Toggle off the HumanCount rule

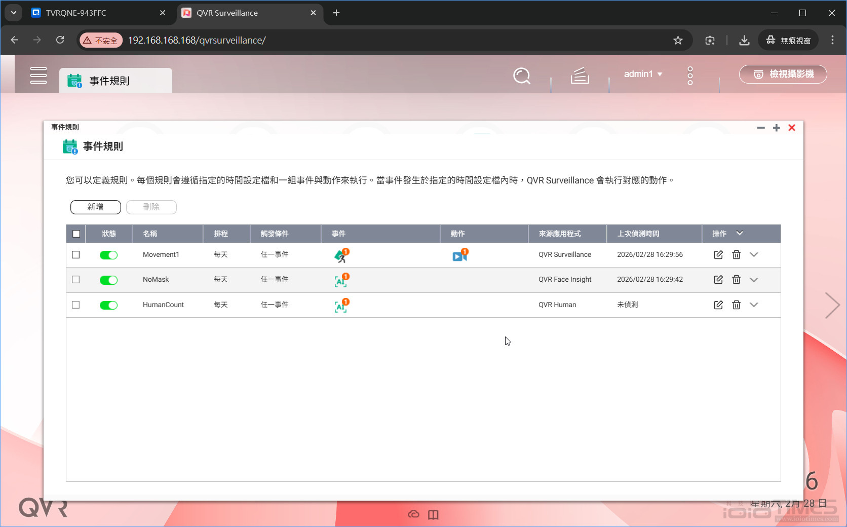(x=108, y=305)
